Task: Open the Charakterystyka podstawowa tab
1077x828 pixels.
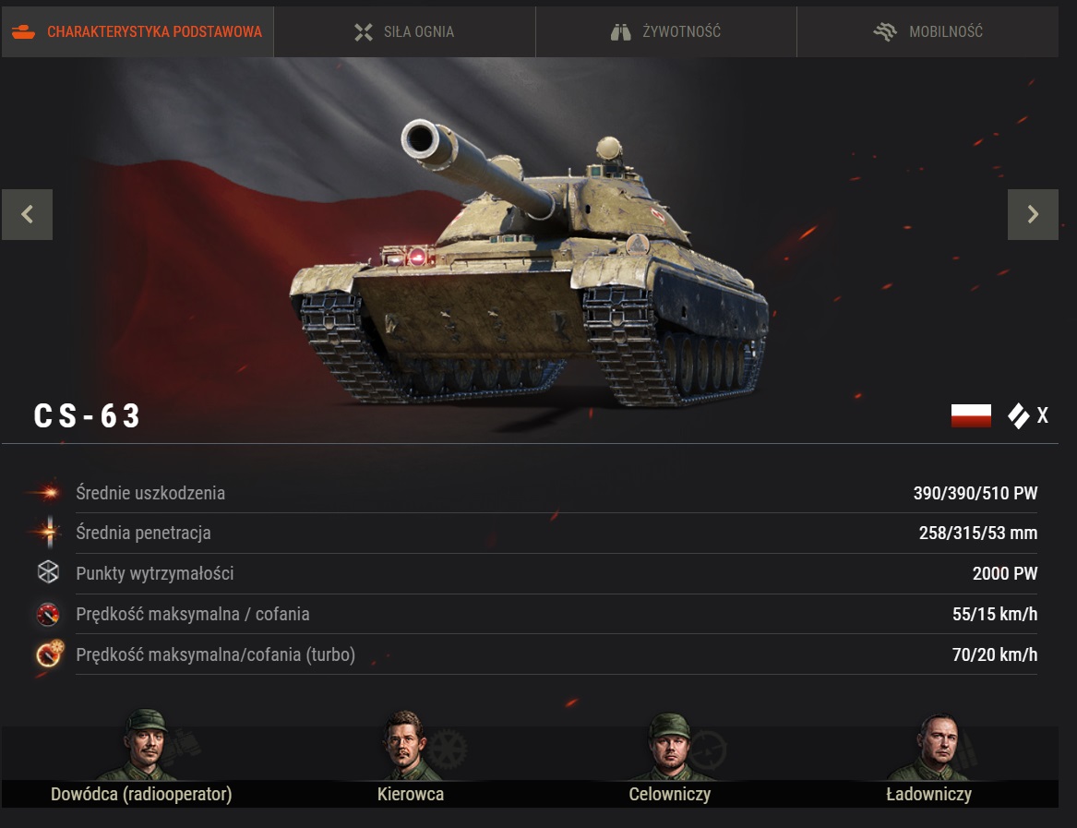Action: click(x=138, y=31)
